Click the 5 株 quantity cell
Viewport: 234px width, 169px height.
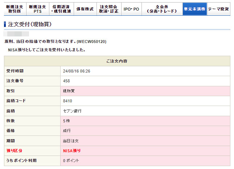pos(67,121)
